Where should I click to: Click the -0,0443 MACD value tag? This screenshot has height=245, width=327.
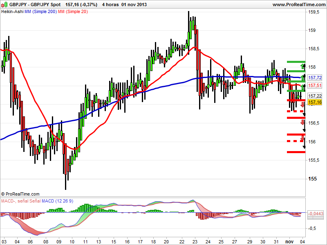(315, 214)
